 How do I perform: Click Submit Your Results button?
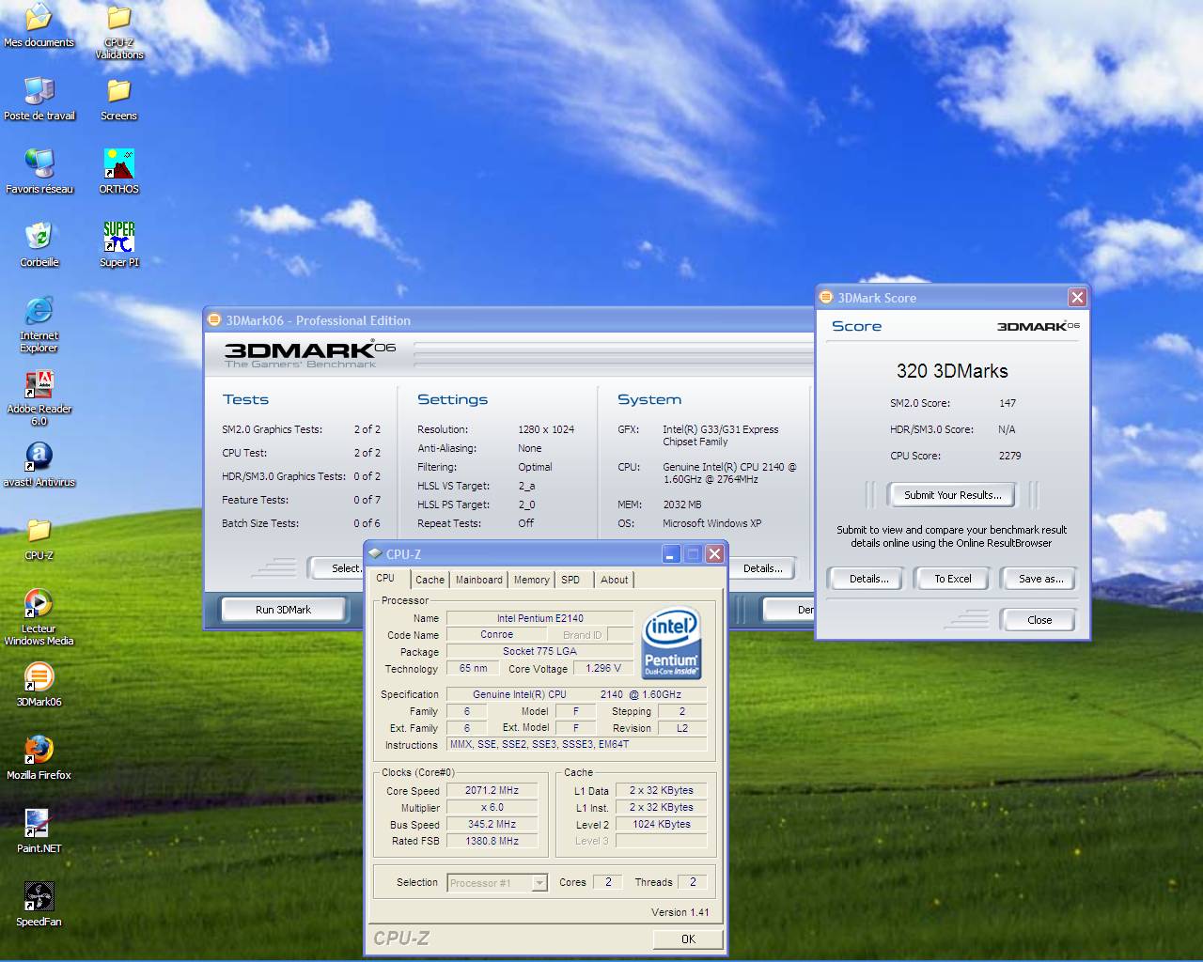pyautogui.click(x=952, y=495)
